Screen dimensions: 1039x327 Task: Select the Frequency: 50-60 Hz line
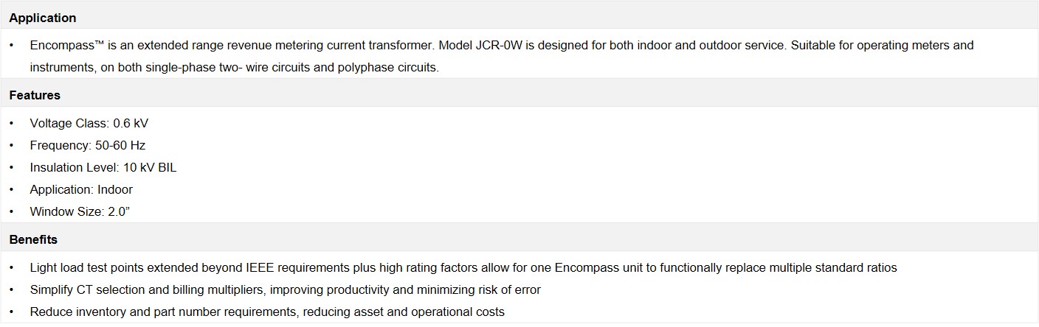(x=88, y=145)
